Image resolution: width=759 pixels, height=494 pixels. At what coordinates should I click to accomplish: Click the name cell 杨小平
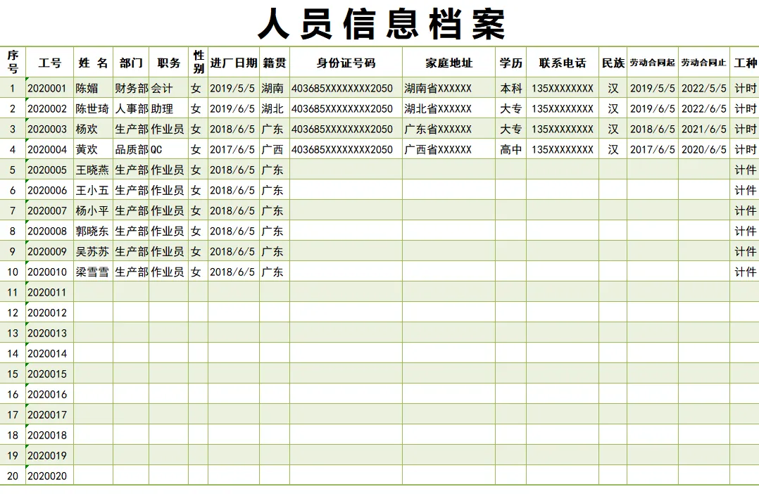[94, 210]
